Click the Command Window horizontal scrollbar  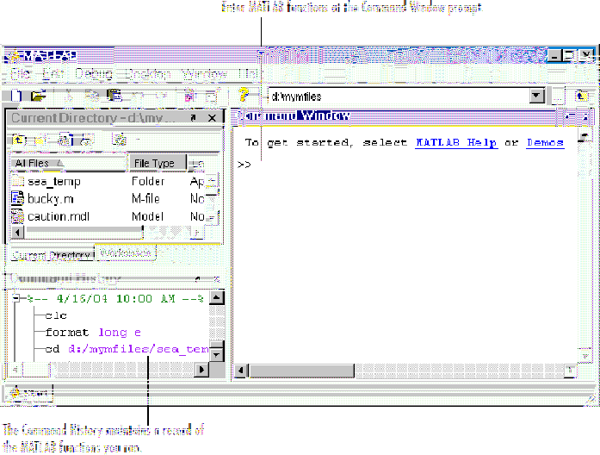tap(405, 371)
